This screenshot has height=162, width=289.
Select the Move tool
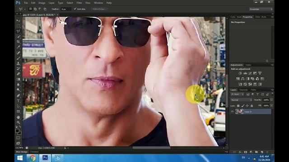pyautogui.click(x=18, y=20)
